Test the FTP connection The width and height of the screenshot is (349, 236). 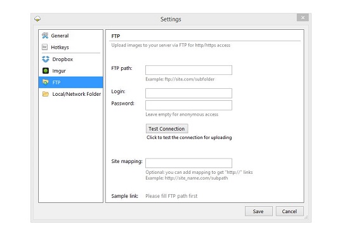167,129
